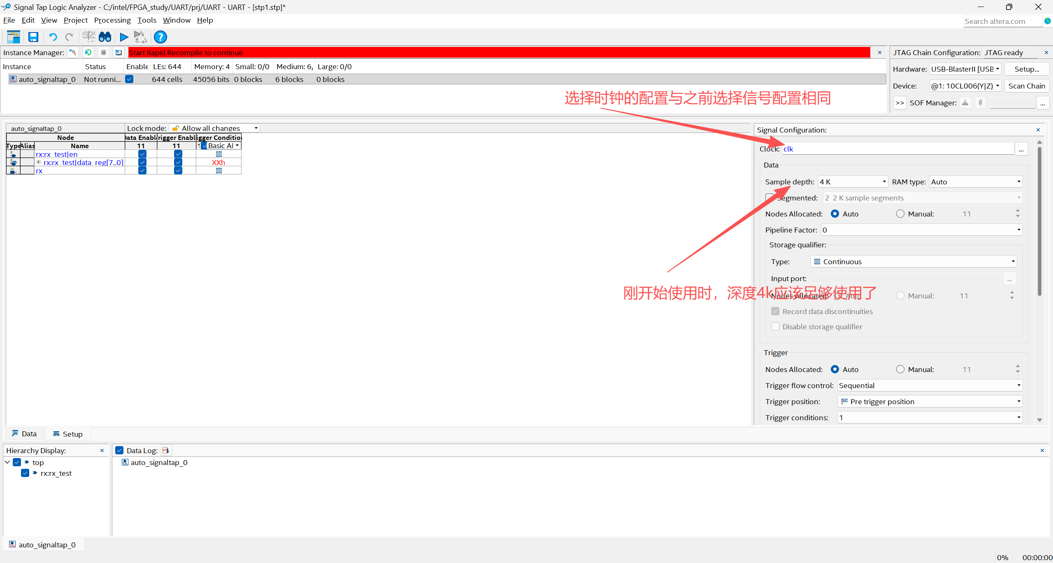
Task: Undo the last change
Action: point(53,37)
